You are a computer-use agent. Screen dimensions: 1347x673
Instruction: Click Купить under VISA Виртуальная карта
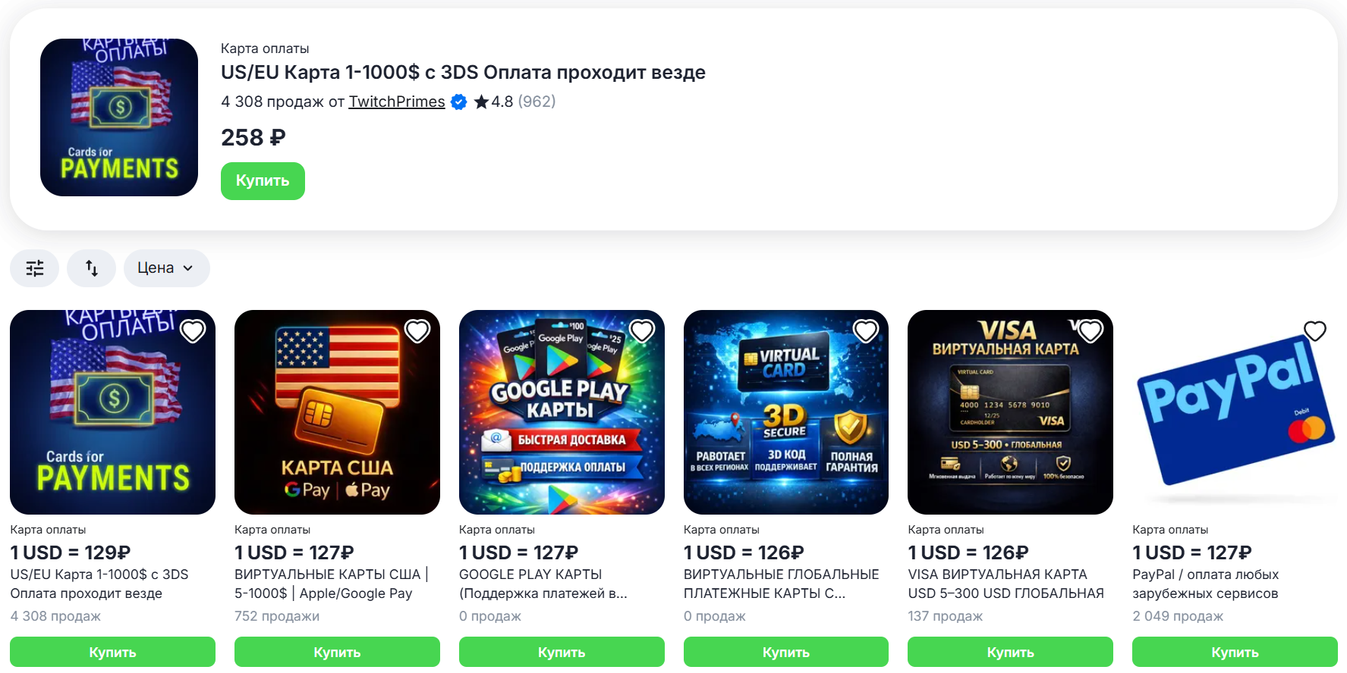[1010, 653]
